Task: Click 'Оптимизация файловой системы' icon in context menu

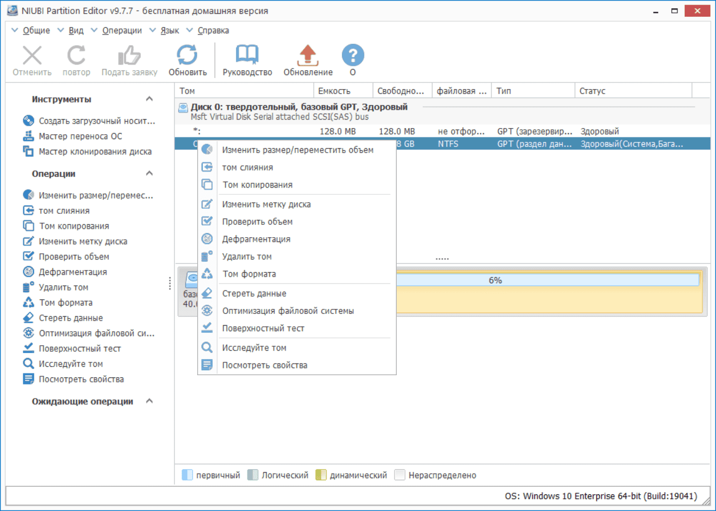Action: [207, 311]
